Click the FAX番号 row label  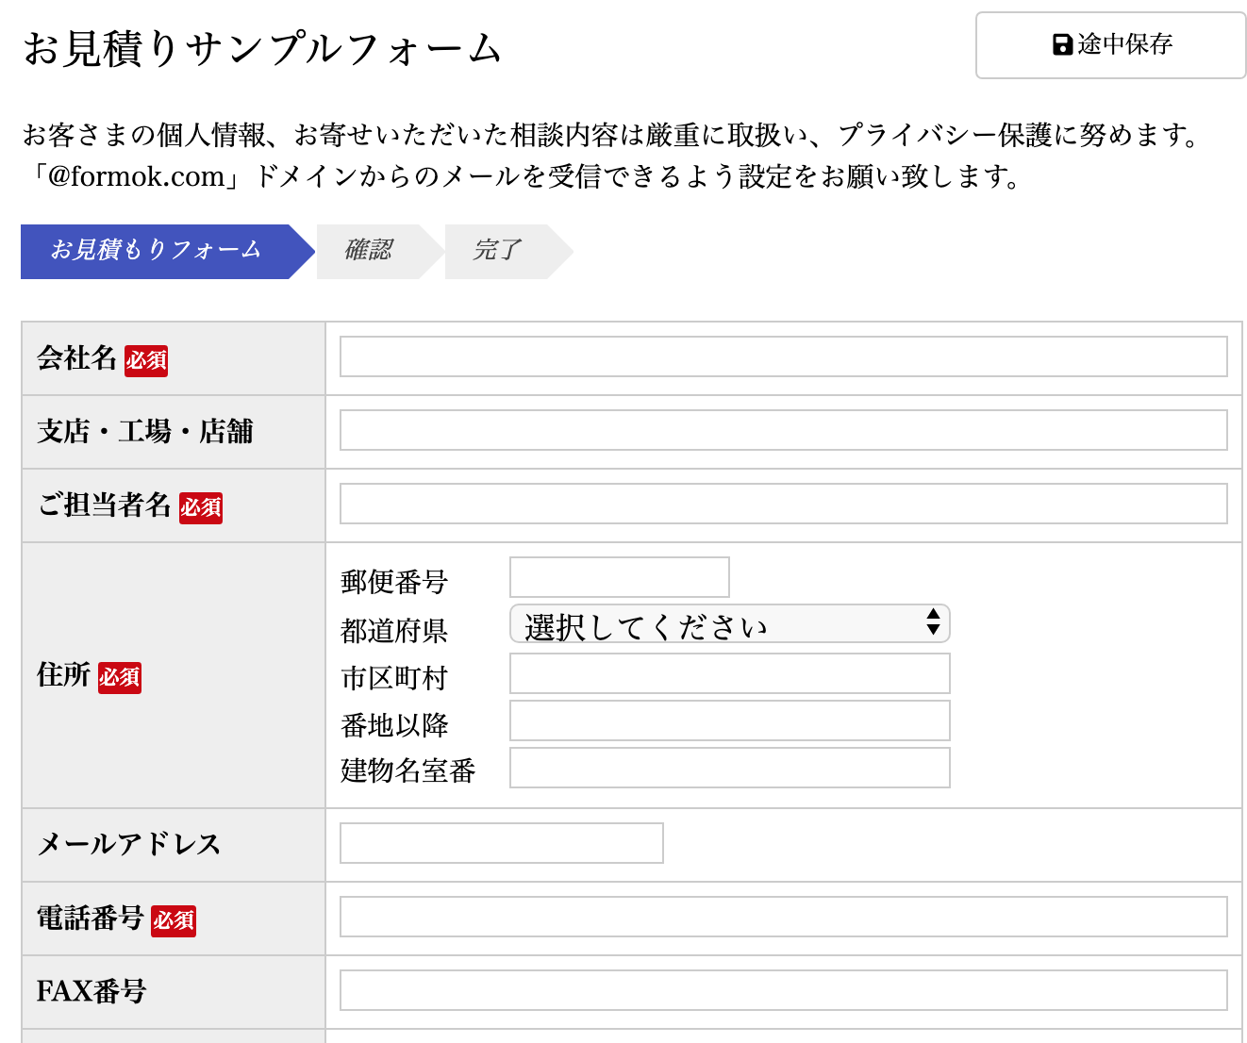point(91,991)
